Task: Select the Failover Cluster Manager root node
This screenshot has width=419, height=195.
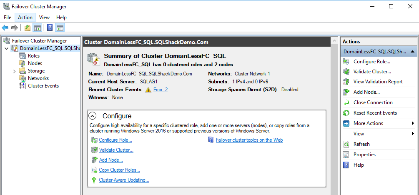Action: [39, 41]
